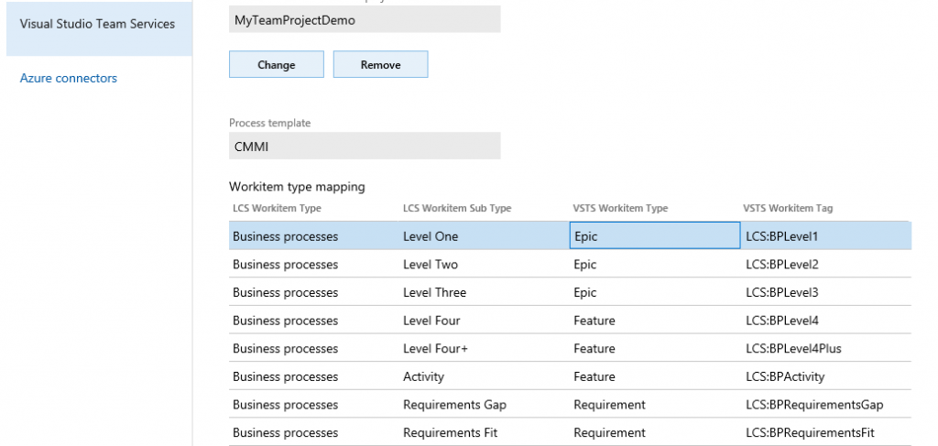The height and width of the screenshot is (446, 938).
Task: Click the CMMI process template field
Action: (364, 146)
